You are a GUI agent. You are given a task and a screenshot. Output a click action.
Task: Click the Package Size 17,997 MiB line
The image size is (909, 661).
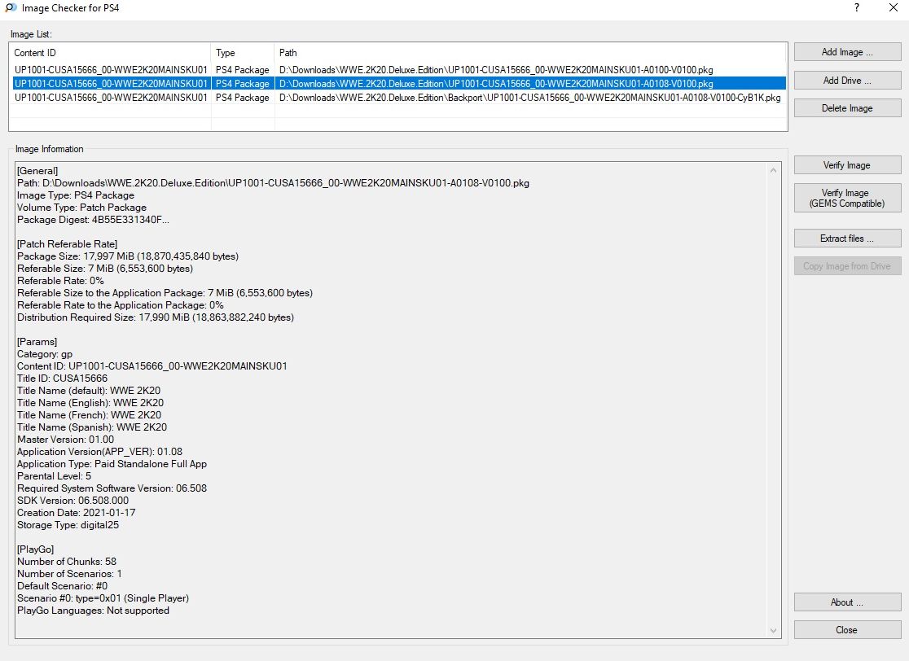tap(128, 256)
